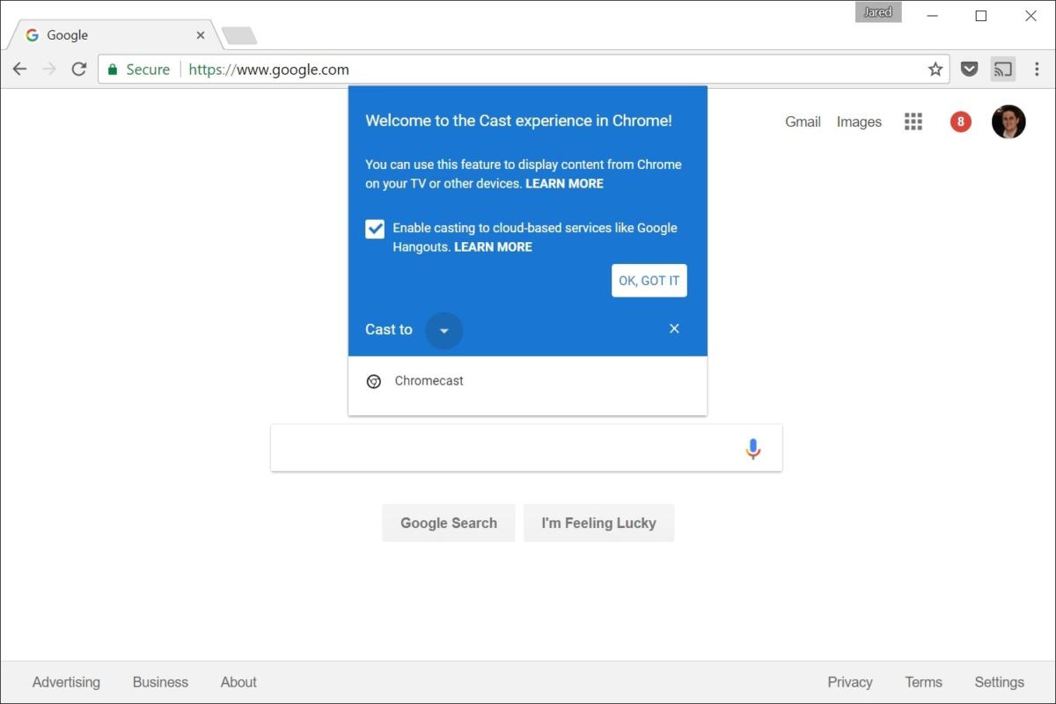The image size is (1056, 704).
Task: Open the About footer link
Action: [238, 682]
